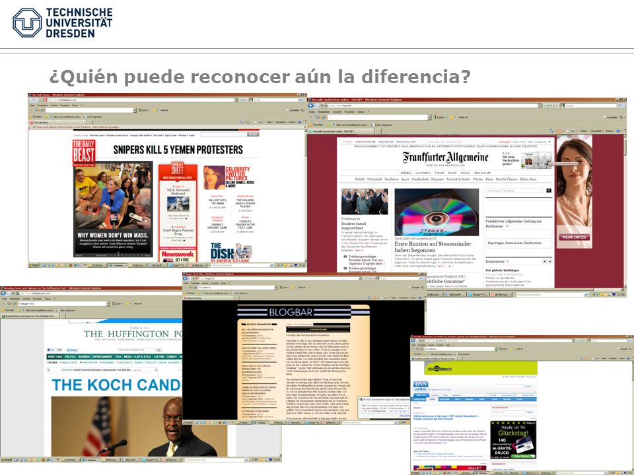Click Start button in Blogbar window taskbar
Viewport: 634px width, 475px height.
(188, 422)
